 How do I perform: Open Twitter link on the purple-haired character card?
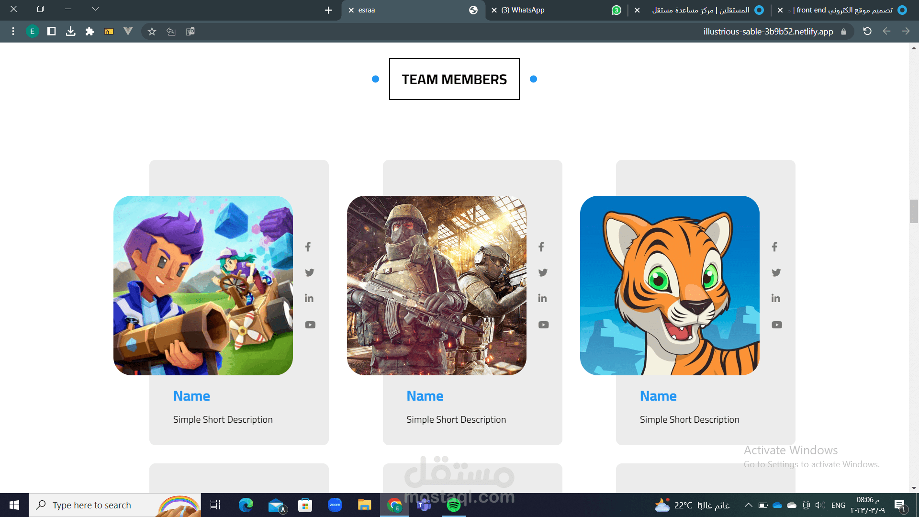click(310, 272)
